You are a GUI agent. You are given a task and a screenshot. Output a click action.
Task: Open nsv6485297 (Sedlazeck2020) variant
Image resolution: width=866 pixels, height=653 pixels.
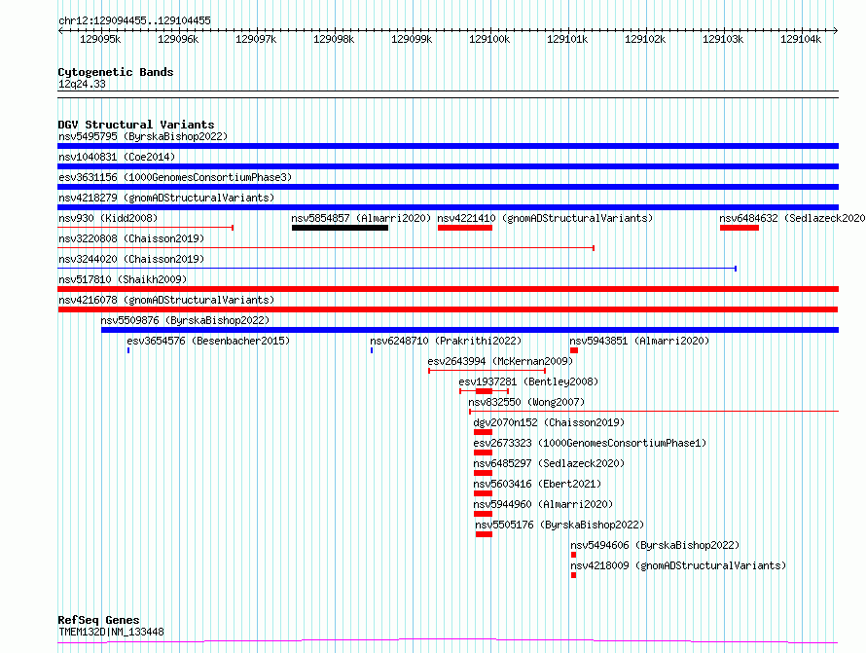point(483,473)
